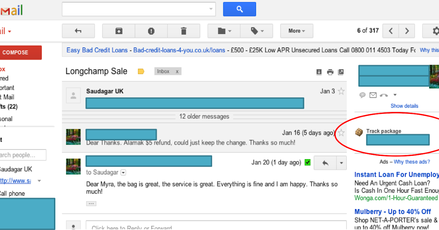439x230 pixels.
Task: Open the Saudagar UK chat contact
Action: point(16,169)
